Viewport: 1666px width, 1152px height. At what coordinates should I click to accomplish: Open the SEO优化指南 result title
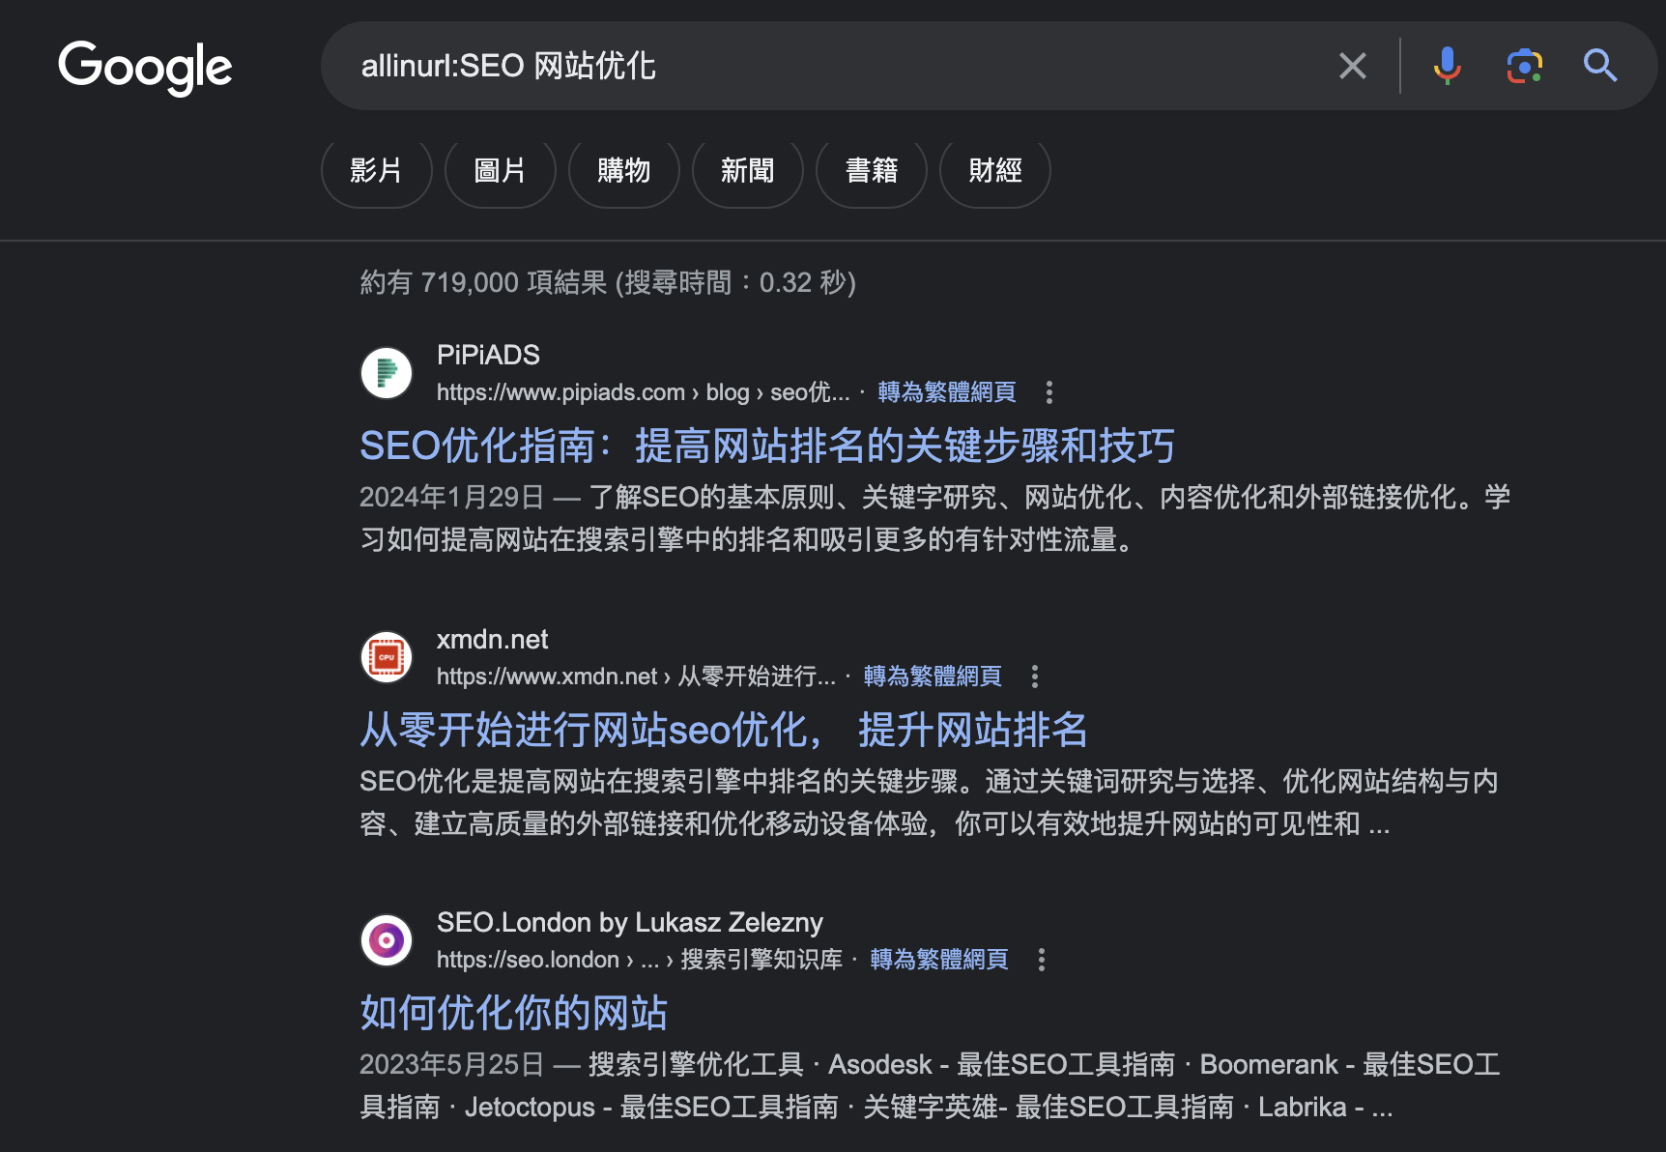point(766,446)
